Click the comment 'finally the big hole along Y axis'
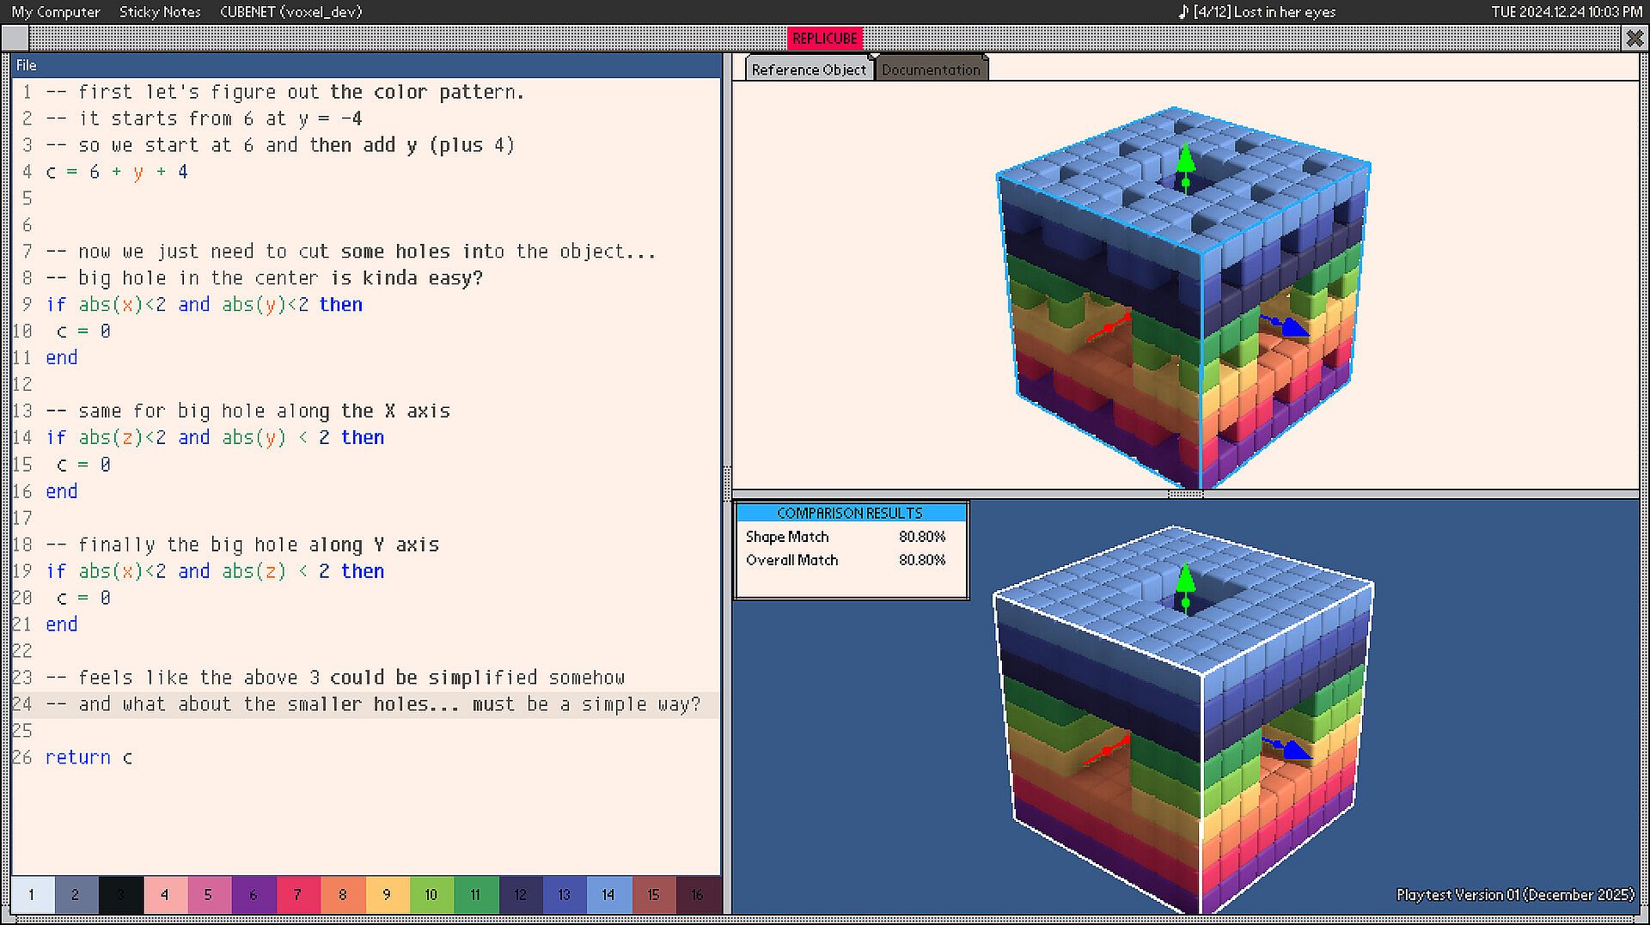 (x=242, y=545)
